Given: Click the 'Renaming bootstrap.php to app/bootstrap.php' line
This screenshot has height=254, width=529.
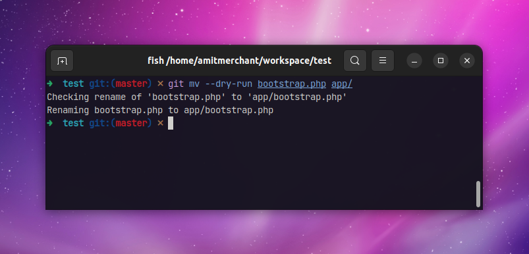Looking at the screenshot, I should [160, 110].
